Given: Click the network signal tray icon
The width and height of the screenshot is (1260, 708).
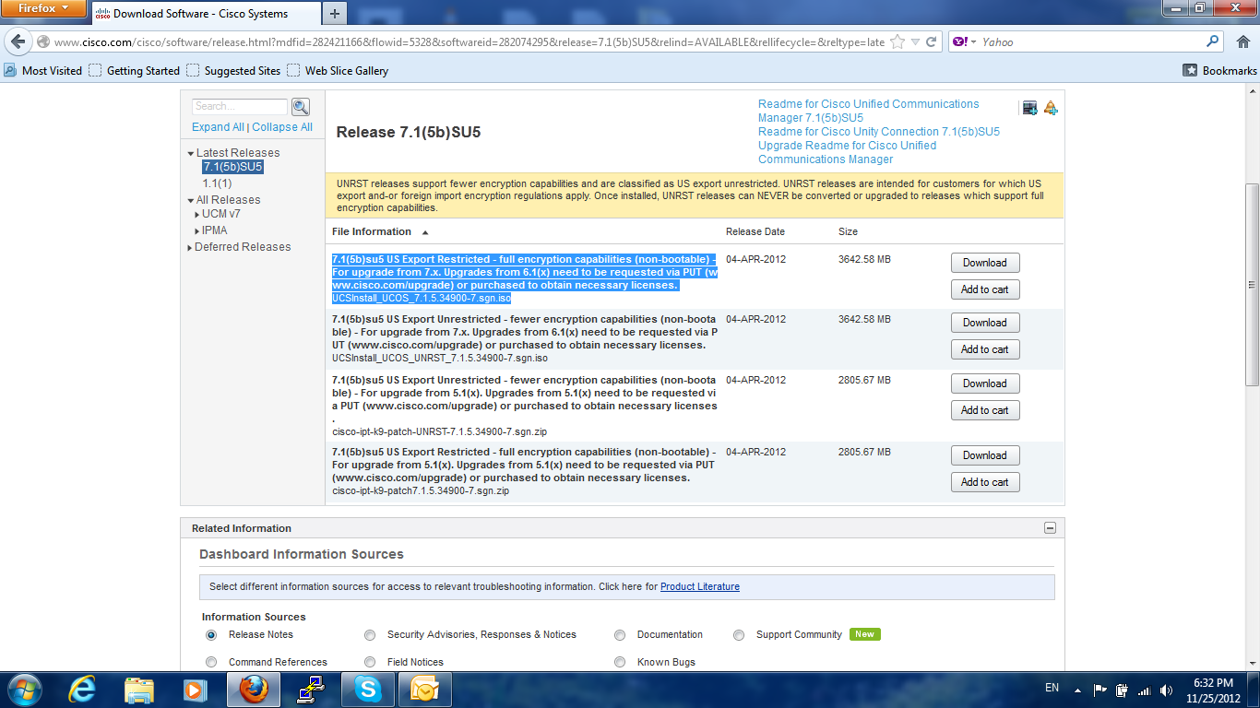Looking at the screenshot, I should (x=1145, y=690).
